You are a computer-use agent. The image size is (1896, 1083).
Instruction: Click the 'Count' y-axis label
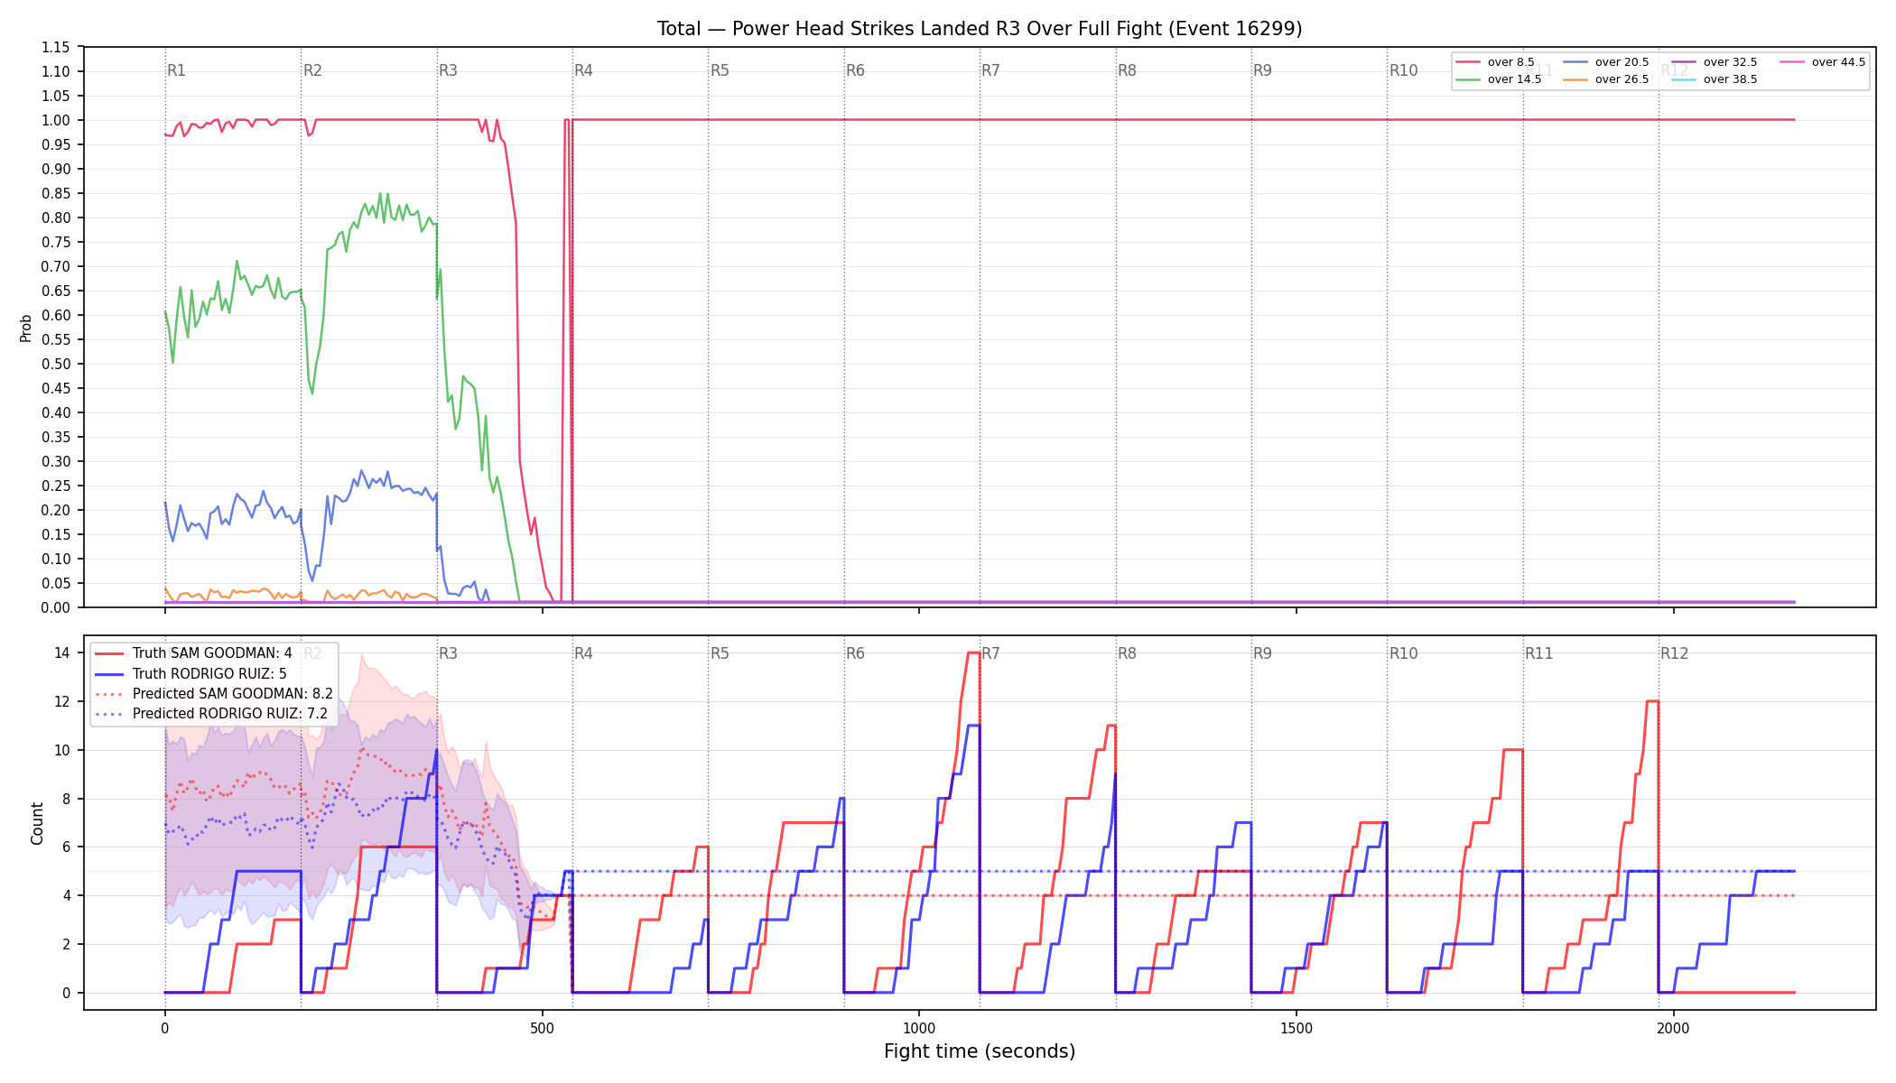pos(37,823)
